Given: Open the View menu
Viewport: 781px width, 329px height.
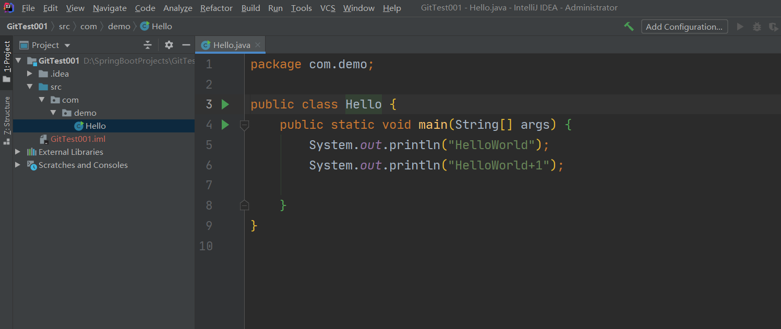Looking at the screenshot, I should (75, 8).
